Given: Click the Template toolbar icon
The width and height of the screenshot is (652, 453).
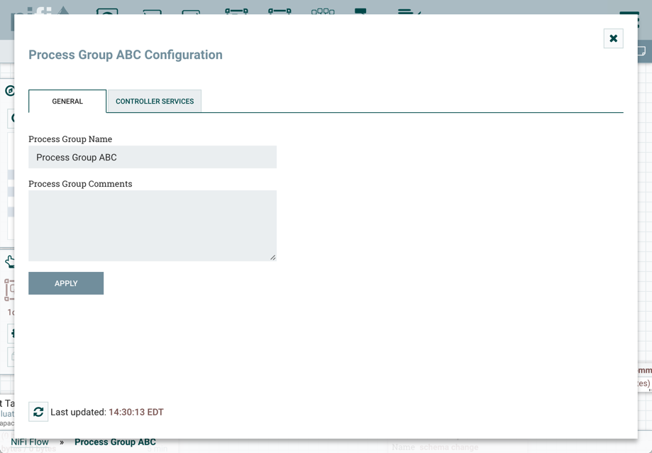Looking at the screenshot, I should [360, 10].
